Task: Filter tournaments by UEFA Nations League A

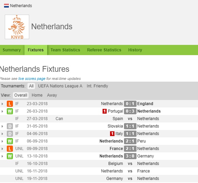Action: coord(60,86)
